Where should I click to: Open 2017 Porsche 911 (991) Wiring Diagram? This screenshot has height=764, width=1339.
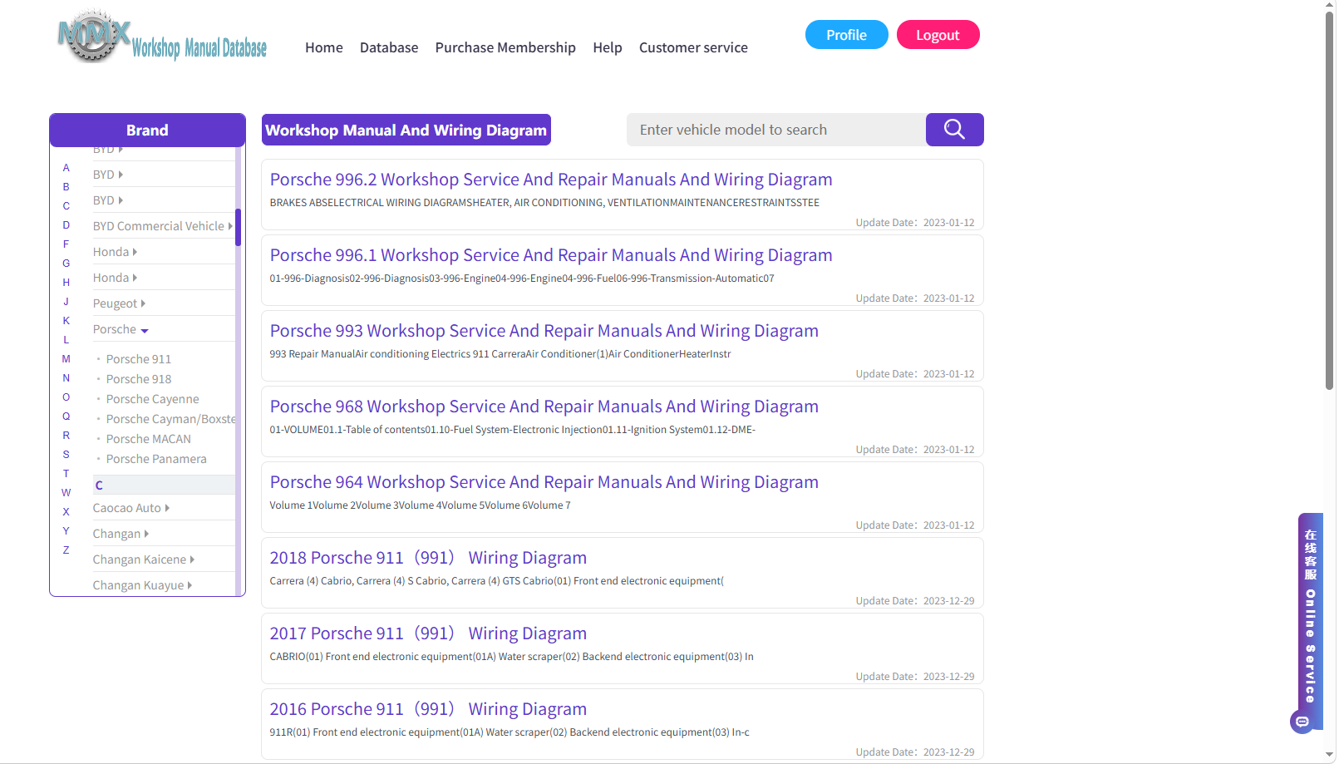pyautogui.click(x=428, y=633)
